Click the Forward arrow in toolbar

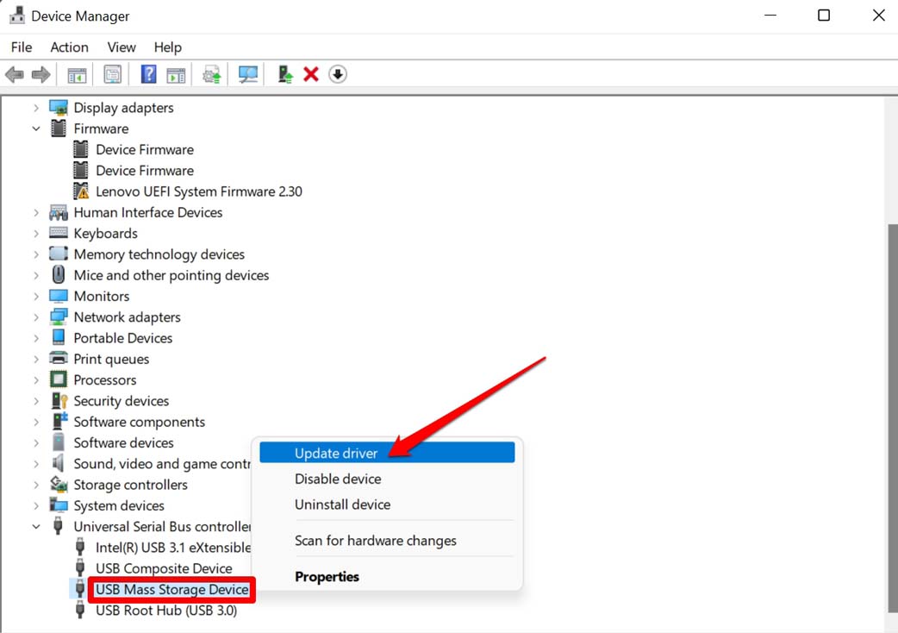pyautogui.click(x=41, y=75)
